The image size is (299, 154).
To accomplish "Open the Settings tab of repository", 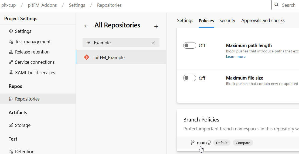I will point(185,20).
